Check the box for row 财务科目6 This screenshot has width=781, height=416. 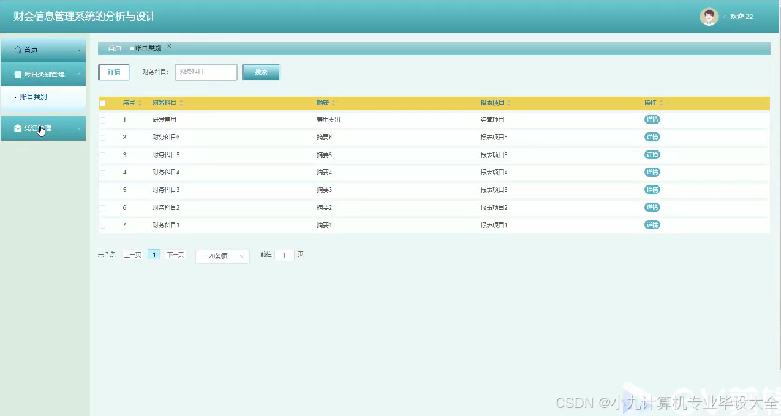point(102,138)
